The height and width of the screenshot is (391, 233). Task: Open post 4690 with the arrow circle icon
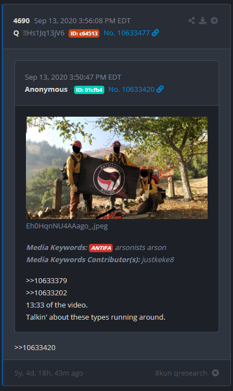tap(214, 20)
